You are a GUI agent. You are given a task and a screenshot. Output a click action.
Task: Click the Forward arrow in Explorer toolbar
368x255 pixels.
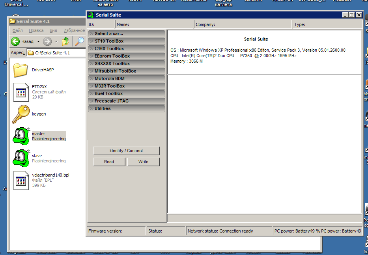[x=47, y=41]
